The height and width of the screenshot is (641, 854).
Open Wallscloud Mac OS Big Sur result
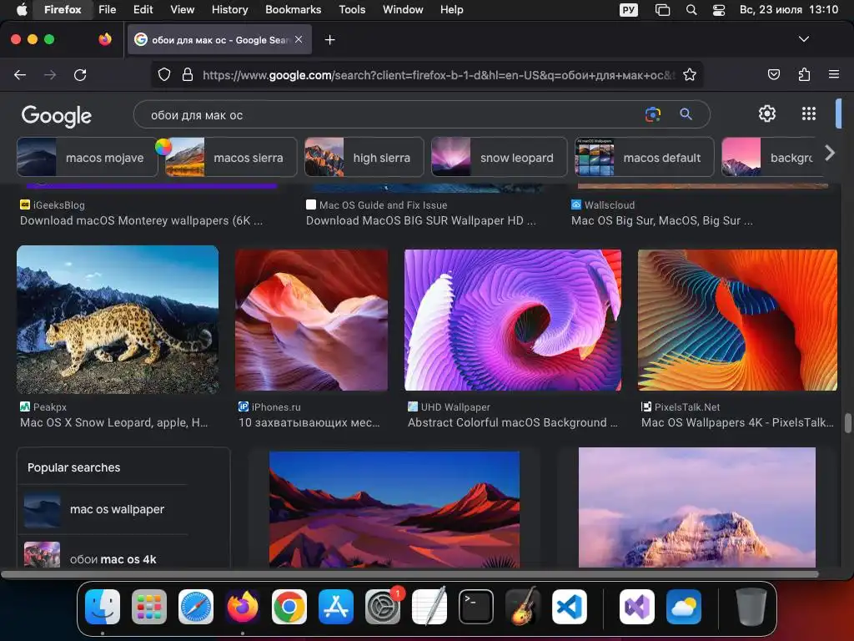coord(661,220)
